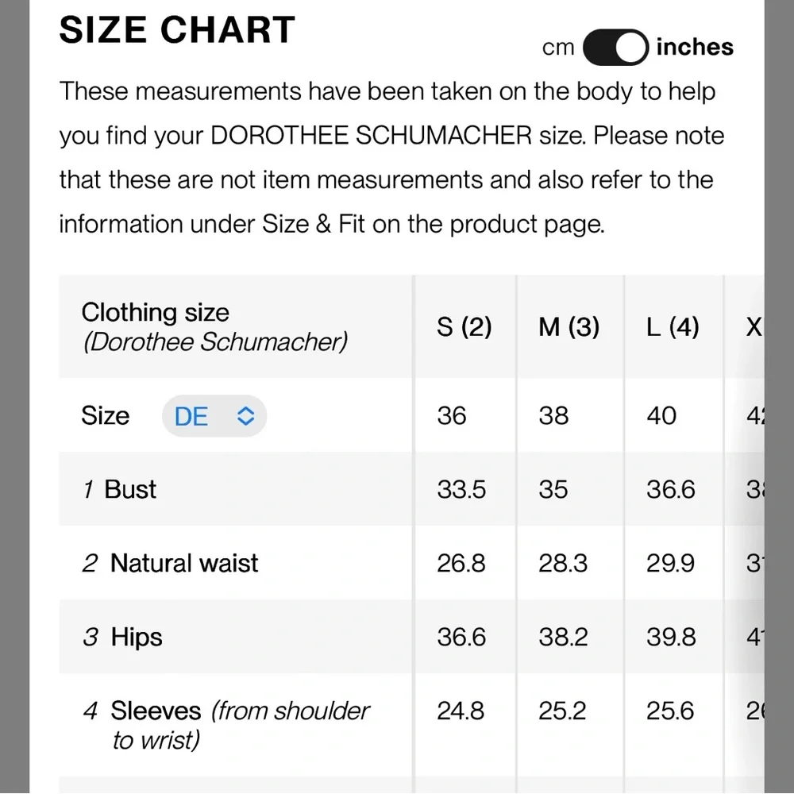Image resolution: width=794 pixels, height=794 pixels.
Task: Click the SIZE CHART heading
Action: coord(177,31)
